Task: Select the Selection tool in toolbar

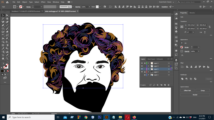Action: tap(3, 15)
